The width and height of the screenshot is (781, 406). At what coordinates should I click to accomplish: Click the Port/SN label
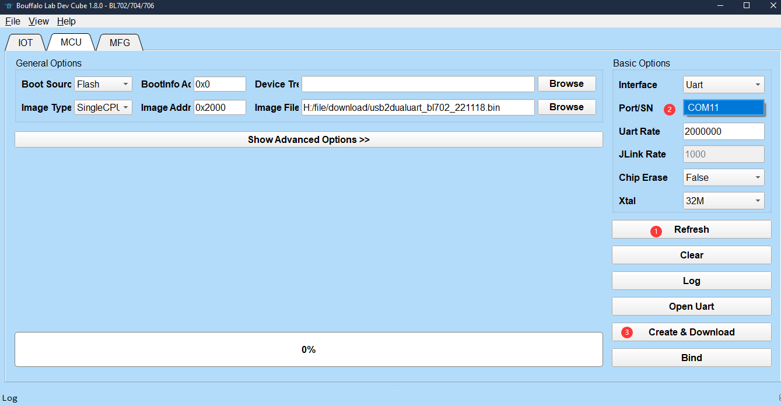coord(636,108)
